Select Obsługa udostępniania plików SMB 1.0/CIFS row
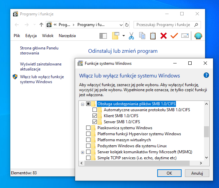Viewport: 219px width, 188px height. [136, 104]
